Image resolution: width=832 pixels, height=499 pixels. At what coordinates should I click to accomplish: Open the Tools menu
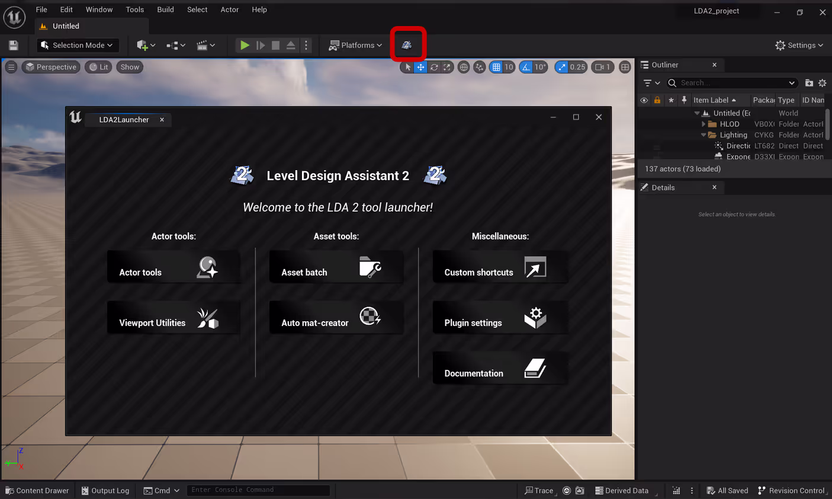pos(135,9)
